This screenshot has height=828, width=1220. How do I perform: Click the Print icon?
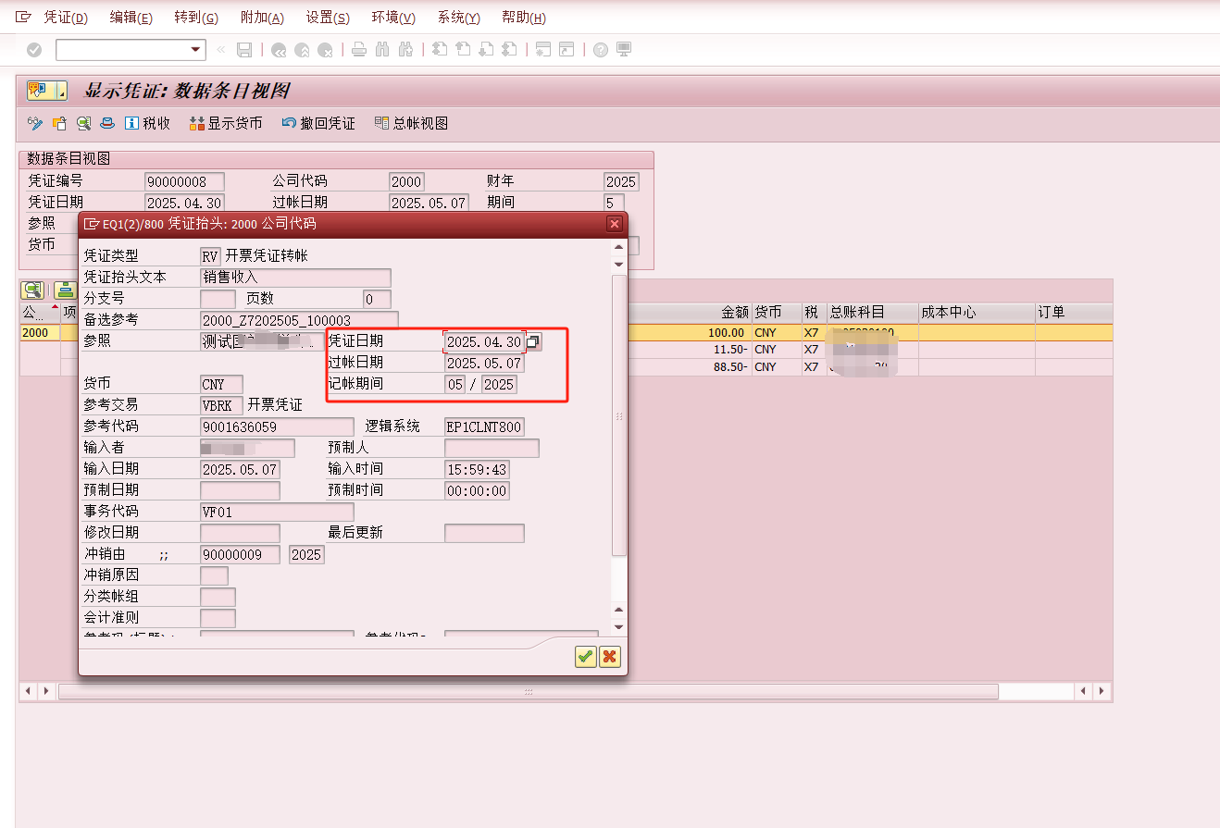pos(359,50)
